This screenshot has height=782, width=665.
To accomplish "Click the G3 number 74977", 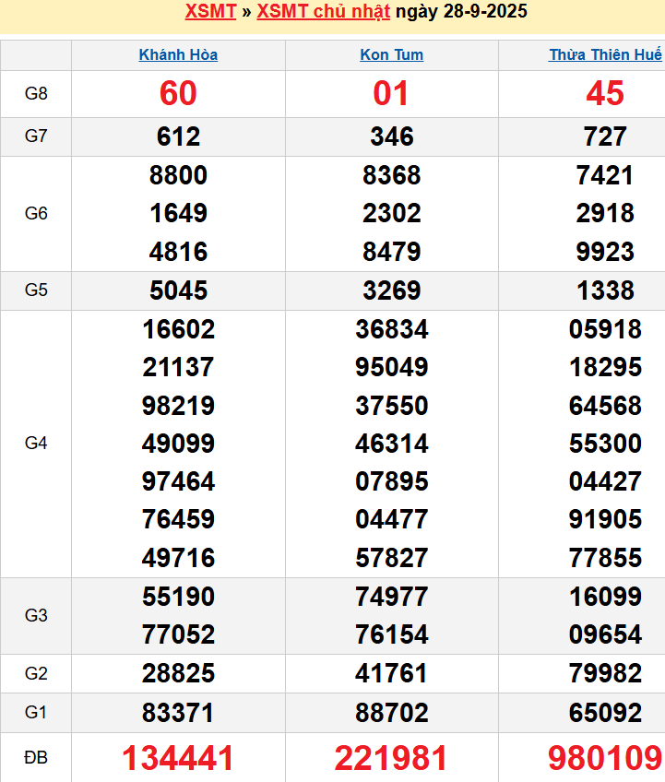I will pyautogui.click(x=392, y=597).
